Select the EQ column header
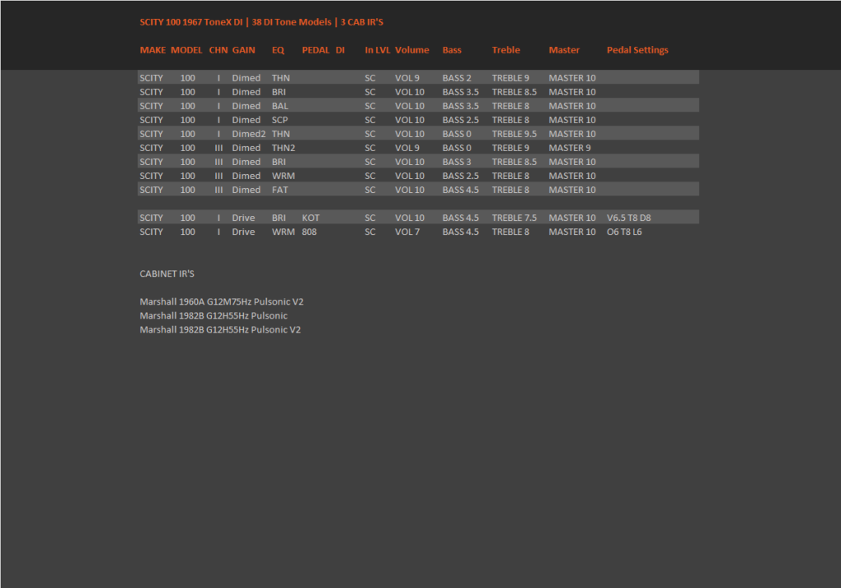 pyautogui.click(x=278, y=50)
